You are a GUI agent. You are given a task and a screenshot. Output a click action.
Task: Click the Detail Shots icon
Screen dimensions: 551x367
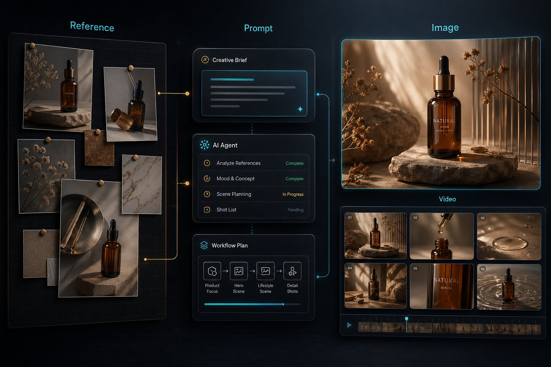[x=292, y=271]
